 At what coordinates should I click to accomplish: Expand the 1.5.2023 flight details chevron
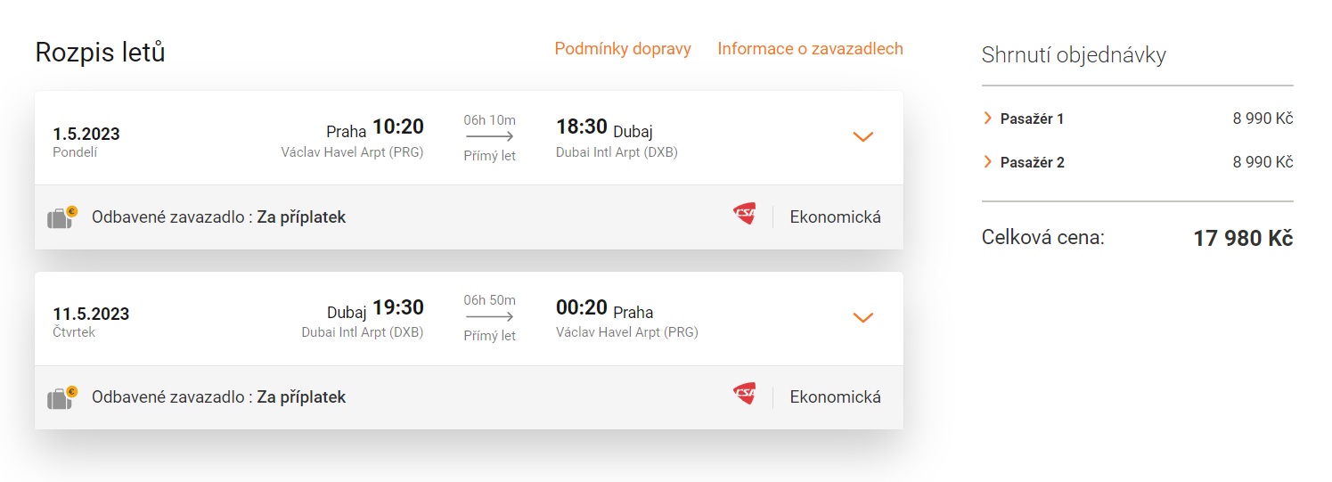pos(862,137)
